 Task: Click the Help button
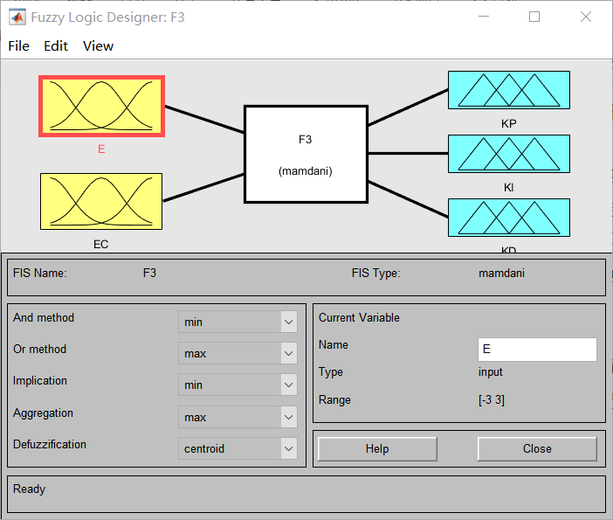click(377, 449)
